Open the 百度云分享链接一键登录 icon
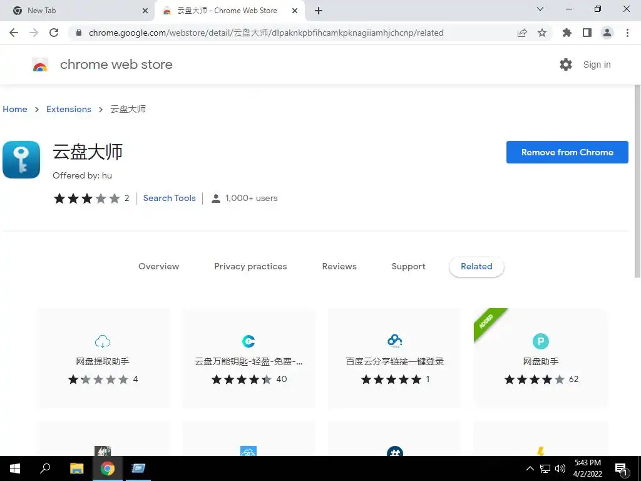The image size is (641, 481). pyautogui.click(x=394, y=341)
